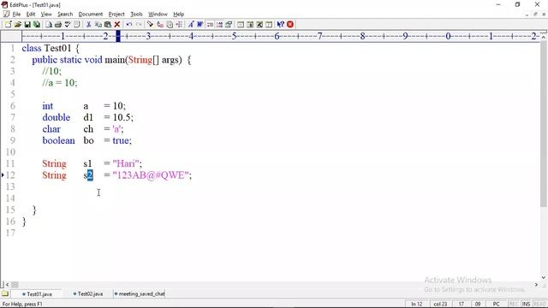
Task: Click the string "Hari" on line 11
Action: 126,163
